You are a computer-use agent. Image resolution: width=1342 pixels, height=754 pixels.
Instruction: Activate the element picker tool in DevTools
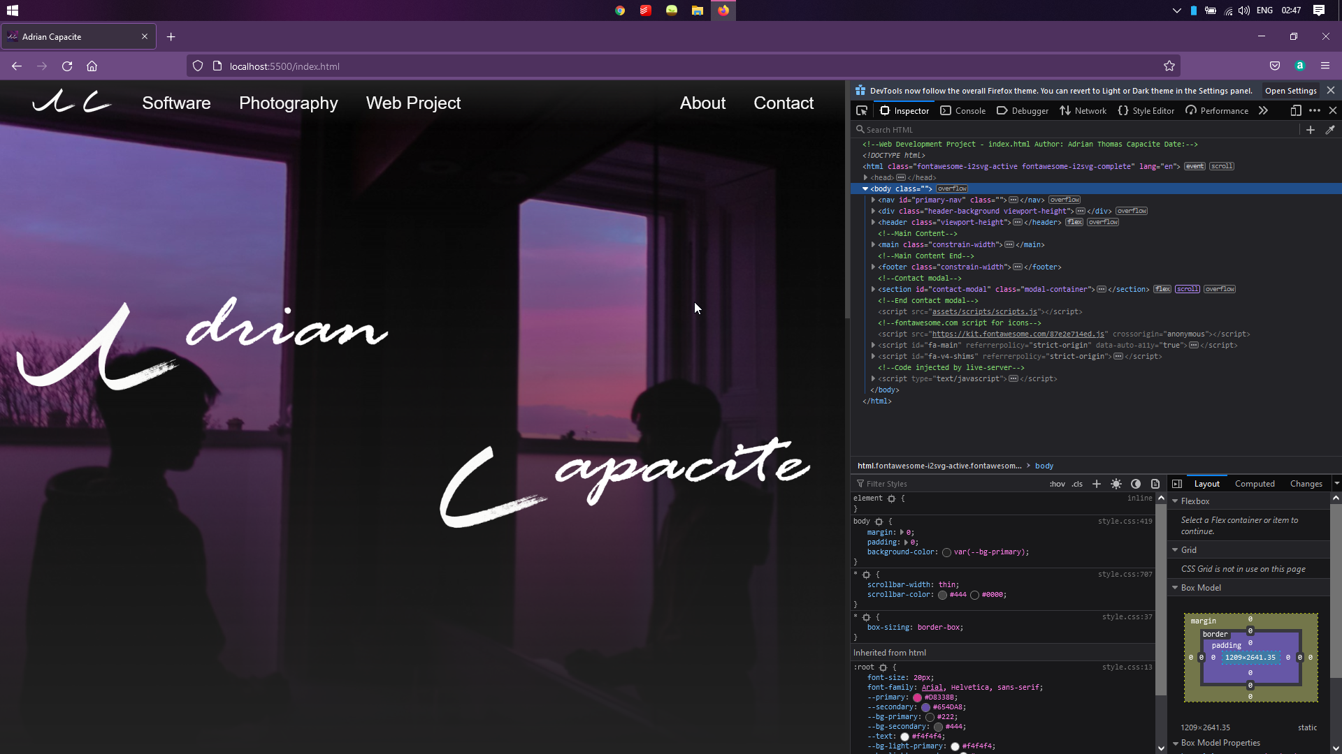coord(862,110)
